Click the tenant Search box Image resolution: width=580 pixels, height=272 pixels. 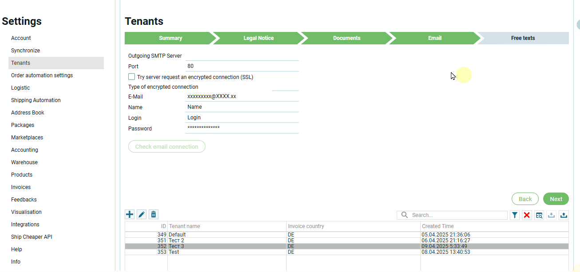(457, 215)
